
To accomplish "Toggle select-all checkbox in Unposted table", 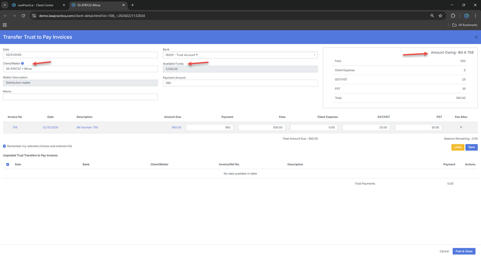I will [7, 164].
